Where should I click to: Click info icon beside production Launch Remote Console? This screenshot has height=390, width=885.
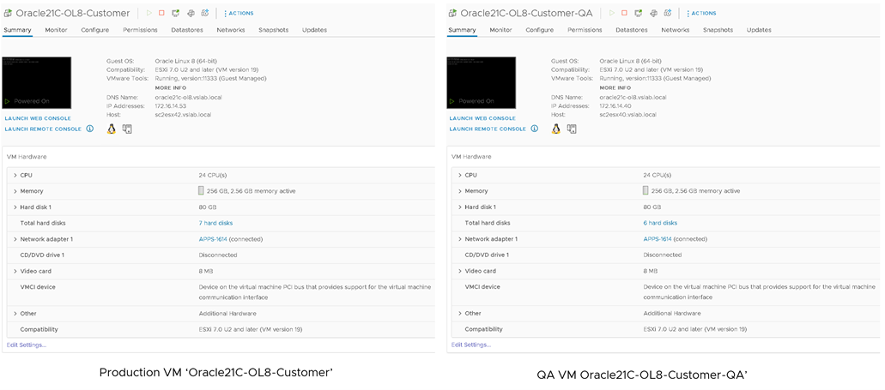click(x=90, y=129)
